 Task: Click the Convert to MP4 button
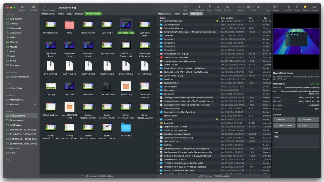pos(284,126)
